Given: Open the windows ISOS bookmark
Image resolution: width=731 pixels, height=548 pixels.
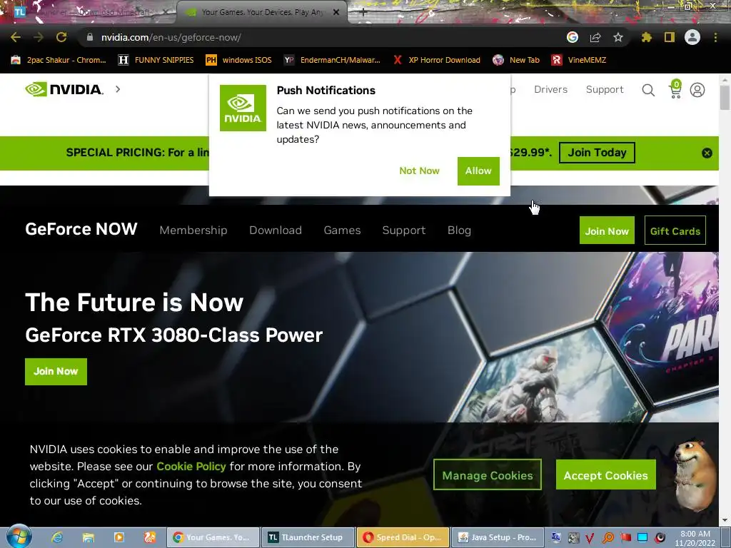Looking at the screenshot, I should [238, 60].
